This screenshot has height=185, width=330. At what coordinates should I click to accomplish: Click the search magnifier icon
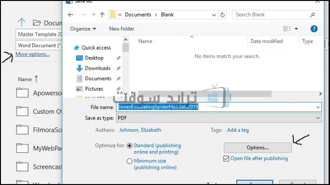tap(313, 15)
